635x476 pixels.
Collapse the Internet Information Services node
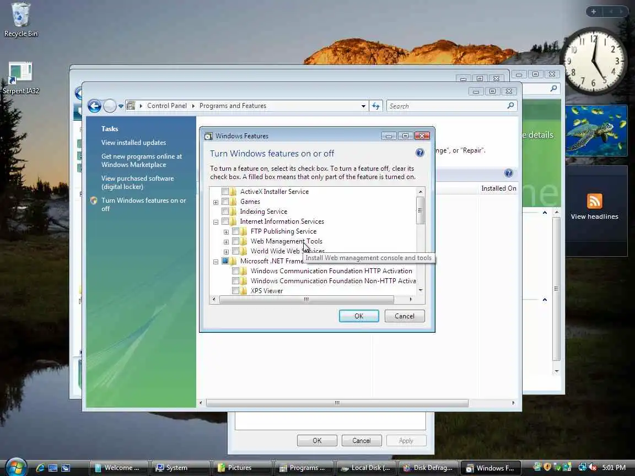tap(216, 222)
